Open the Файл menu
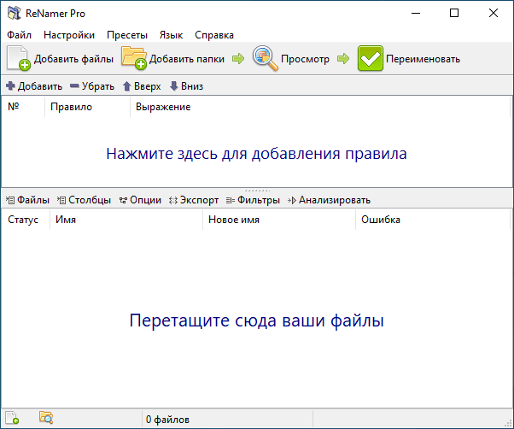The width and height of the screenshot is (514, 429). 19,35
